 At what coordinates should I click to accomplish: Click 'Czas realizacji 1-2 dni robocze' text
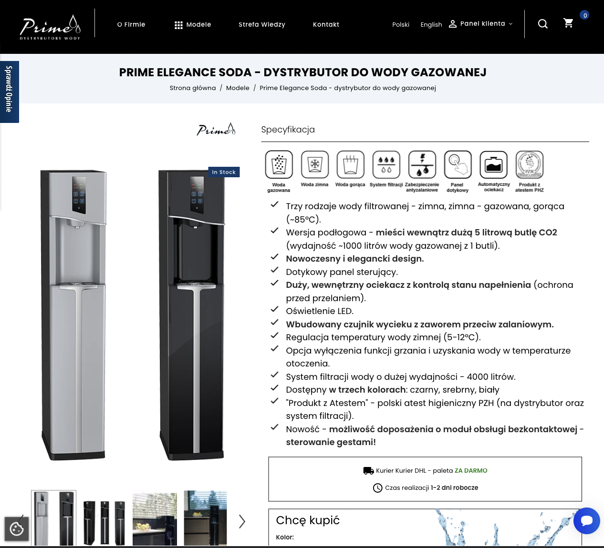tap(431, 488)
